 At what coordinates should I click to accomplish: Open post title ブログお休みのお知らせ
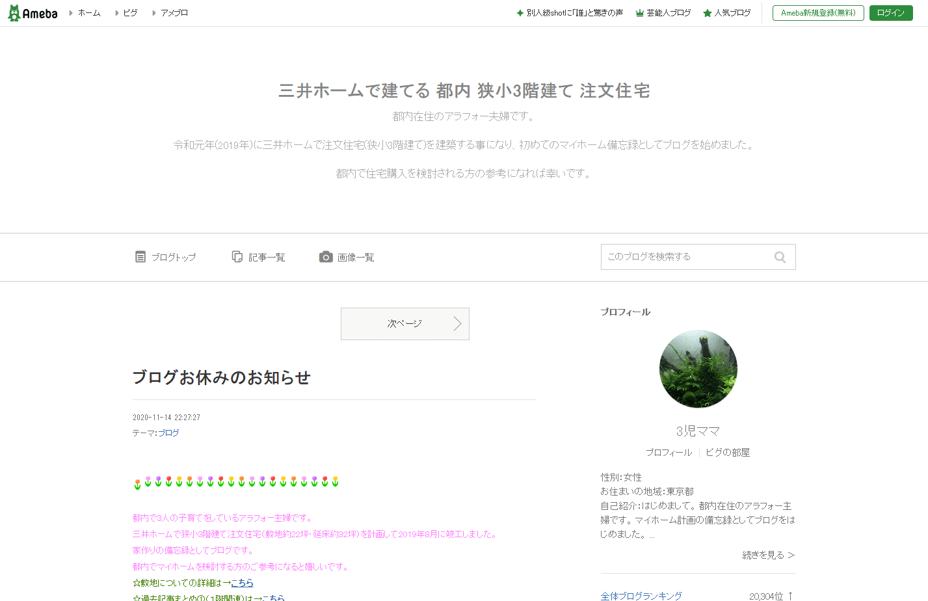tap(222, 377)
